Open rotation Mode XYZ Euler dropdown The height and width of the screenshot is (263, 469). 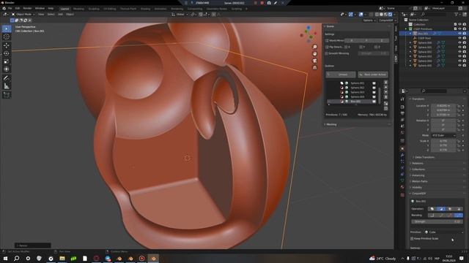tap(443, 135)
